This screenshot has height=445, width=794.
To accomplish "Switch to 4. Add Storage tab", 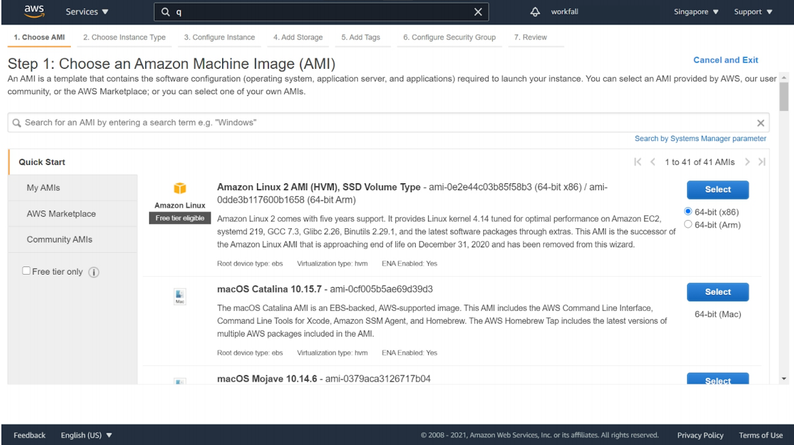I will (298, 37).
